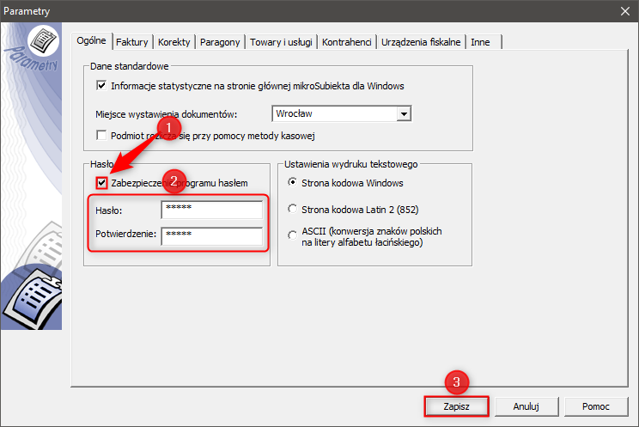Go to the Paragony tab
Viewport: 639px width, 427px height.
tap(220, 42)
